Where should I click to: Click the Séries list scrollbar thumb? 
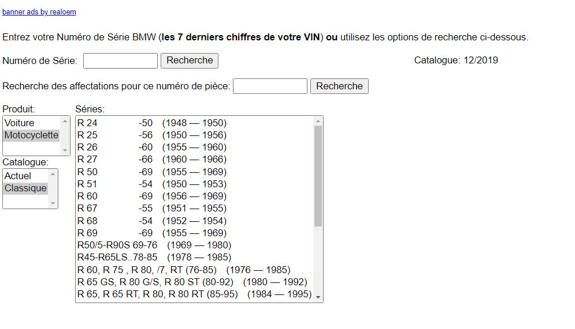pos(318,176)
